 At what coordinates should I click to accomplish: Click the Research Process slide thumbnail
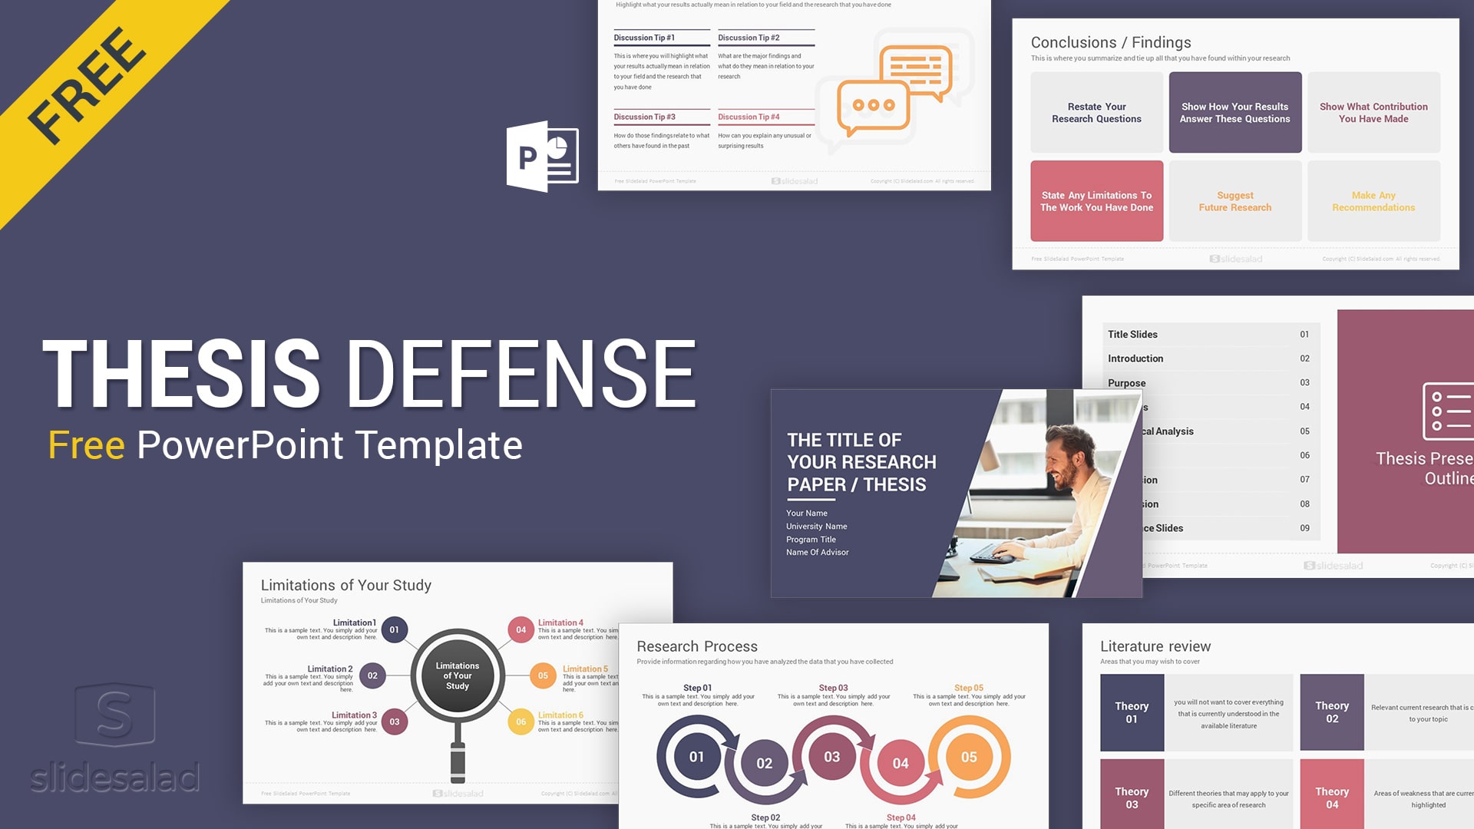click(818, 728)
